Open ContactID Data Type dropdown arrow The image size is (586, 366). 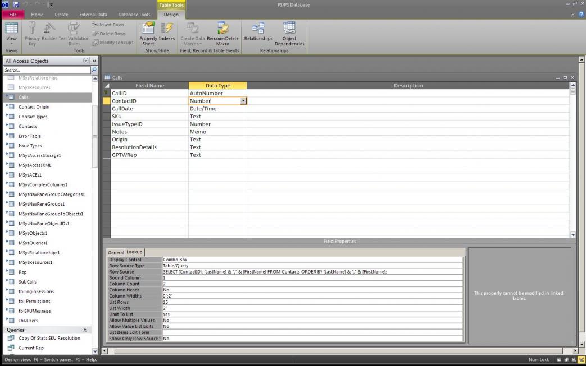click(243, 101)
